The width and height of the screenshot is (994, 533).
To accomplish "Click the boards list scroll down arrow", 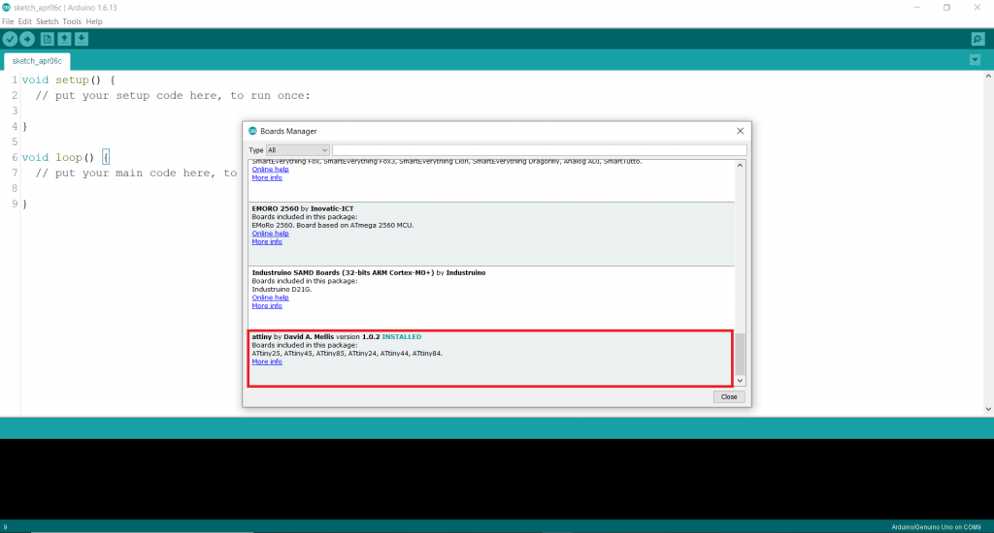I will 740,381.
